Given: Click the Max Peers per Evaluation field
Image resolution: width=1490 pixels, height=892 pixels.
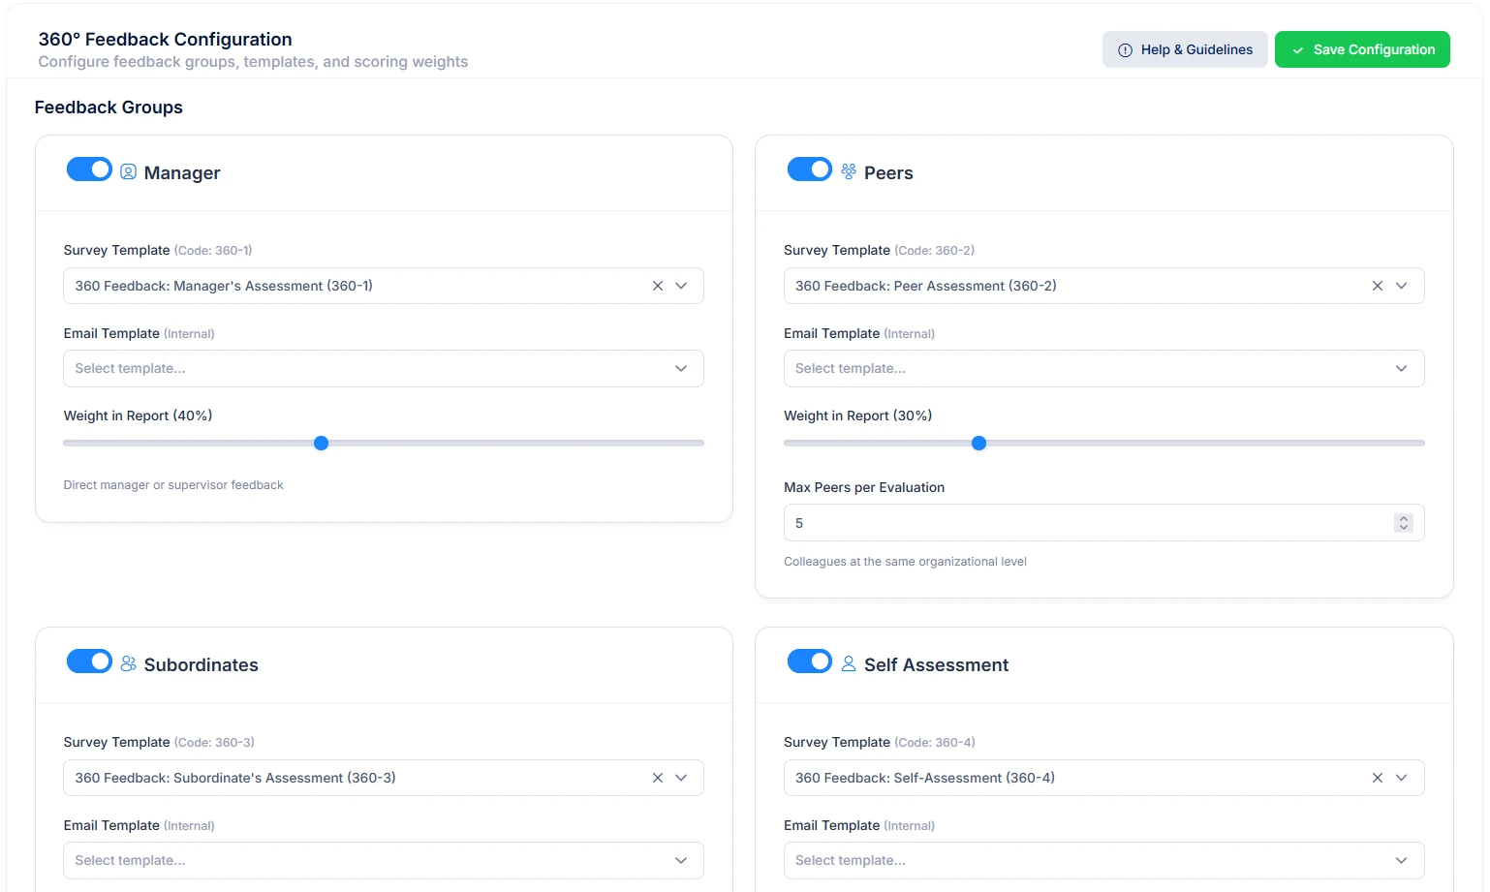Looking at the screenshot, I should pyautogui.click(x=1104, y=523).
